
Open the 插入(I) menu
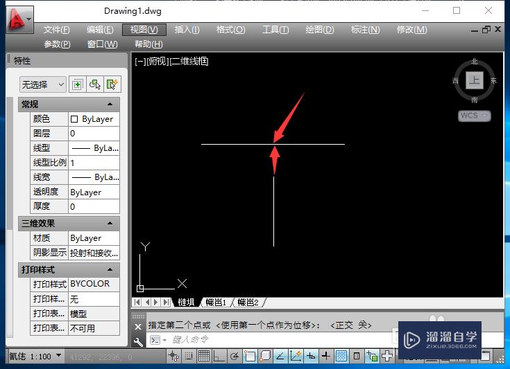[x=187, y=30]
